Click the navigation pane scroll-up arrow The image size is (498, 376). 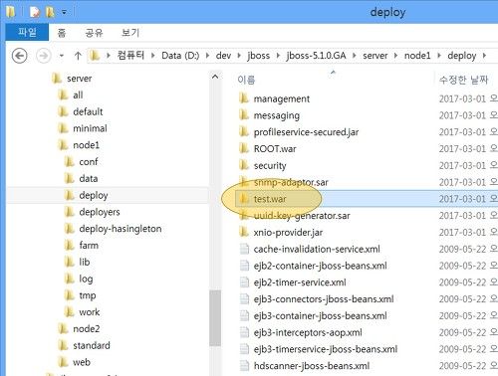(x=215, y=77)
